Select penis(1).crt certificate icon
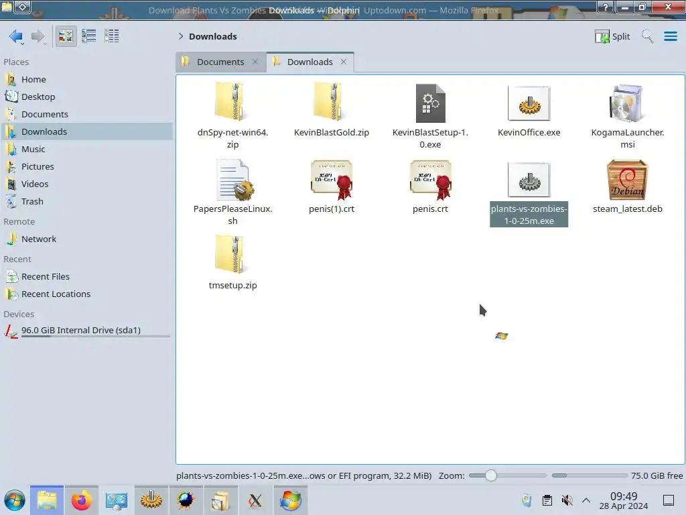 point(332,180)
